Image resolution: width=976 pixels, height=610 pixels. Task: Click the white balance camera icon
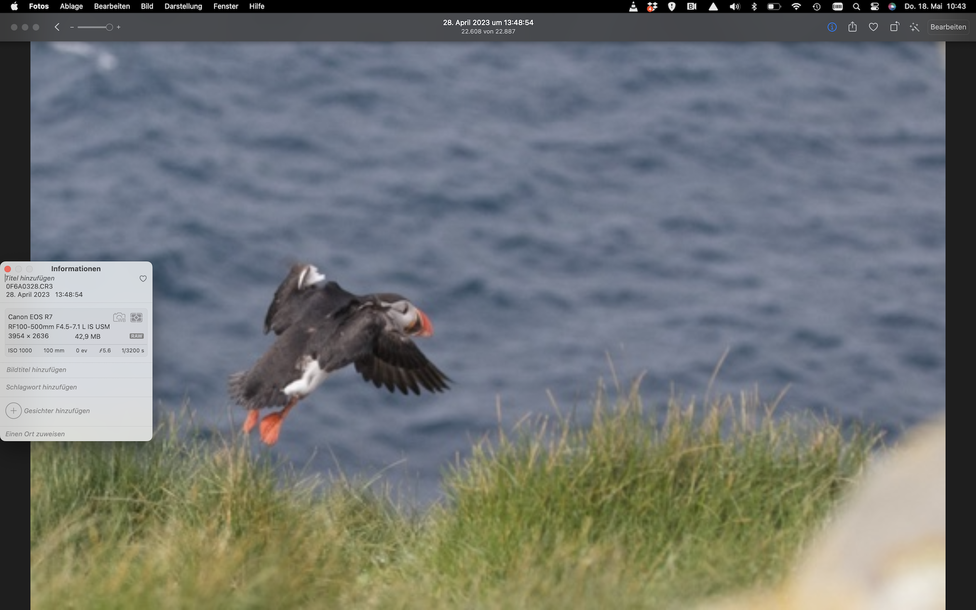pos(119,318)
